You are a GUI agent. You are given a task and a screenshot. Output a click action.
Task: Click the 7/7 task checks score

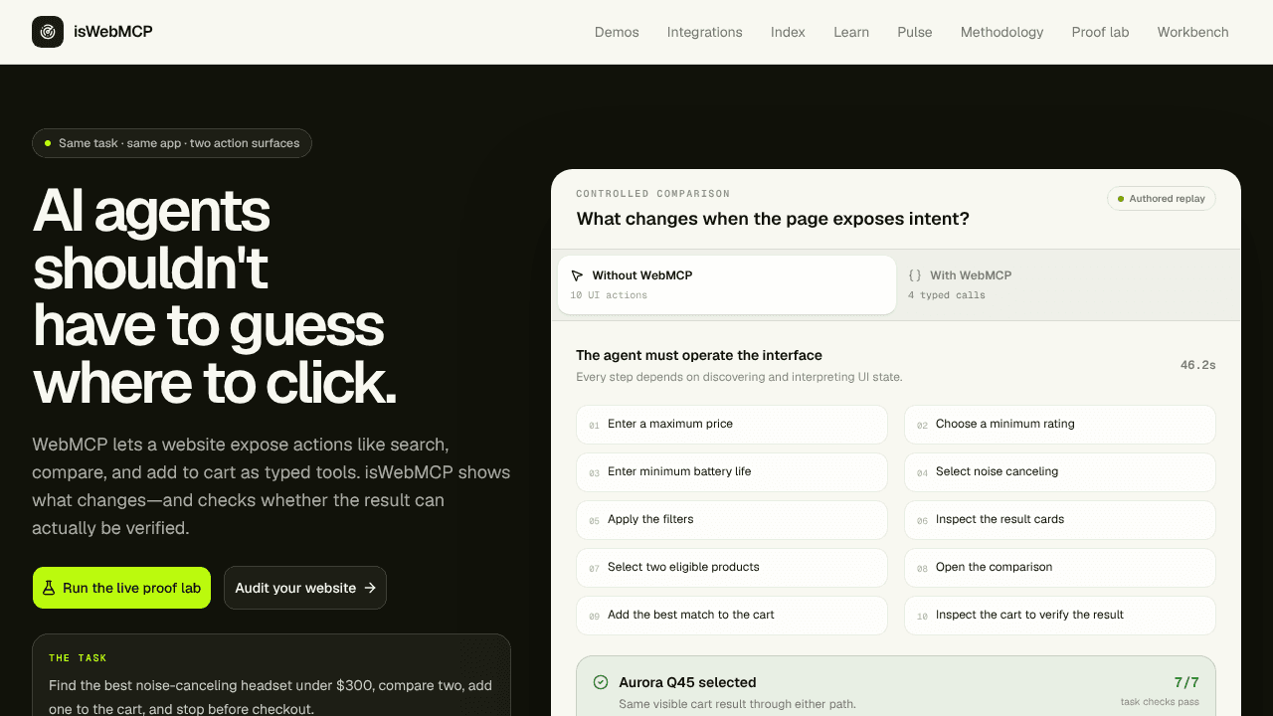1186,683
